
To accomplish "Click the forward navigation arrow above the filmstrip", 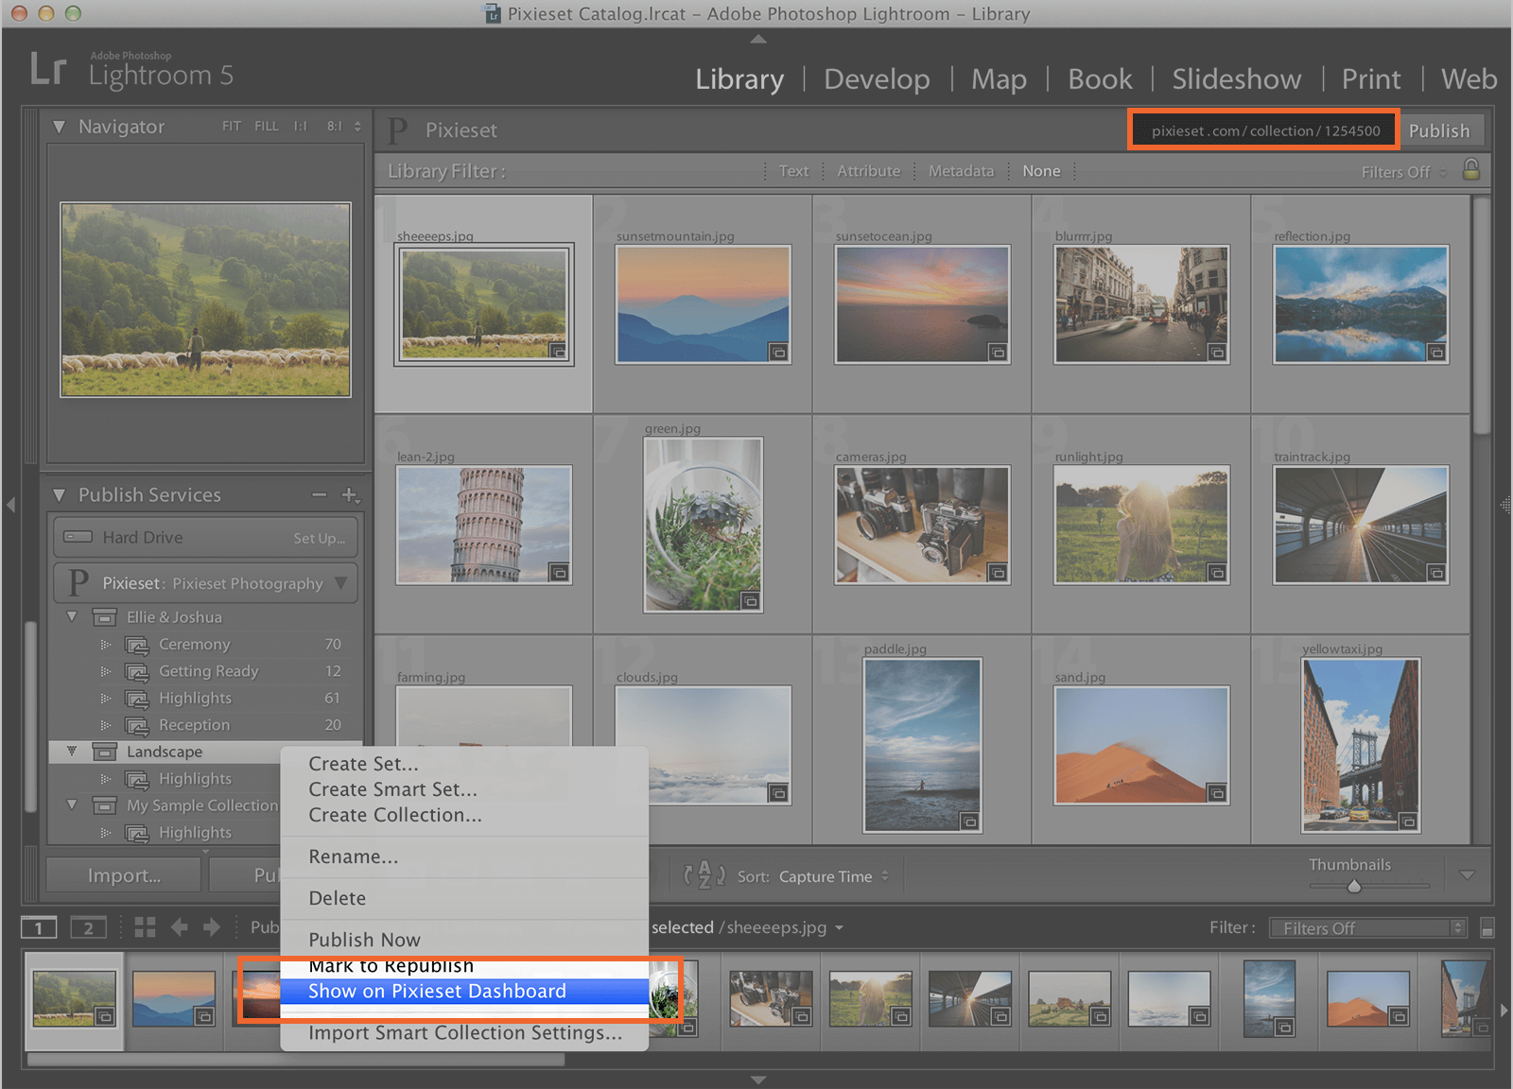I will (x=212, y=927).
